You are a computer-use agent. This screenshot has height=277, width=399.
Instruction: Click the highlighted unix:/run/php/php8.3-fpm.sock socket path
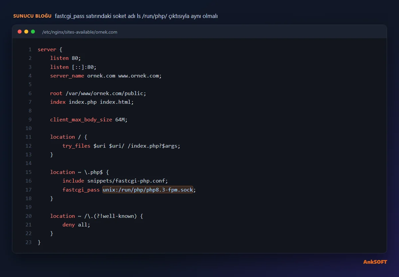point(148,190)
